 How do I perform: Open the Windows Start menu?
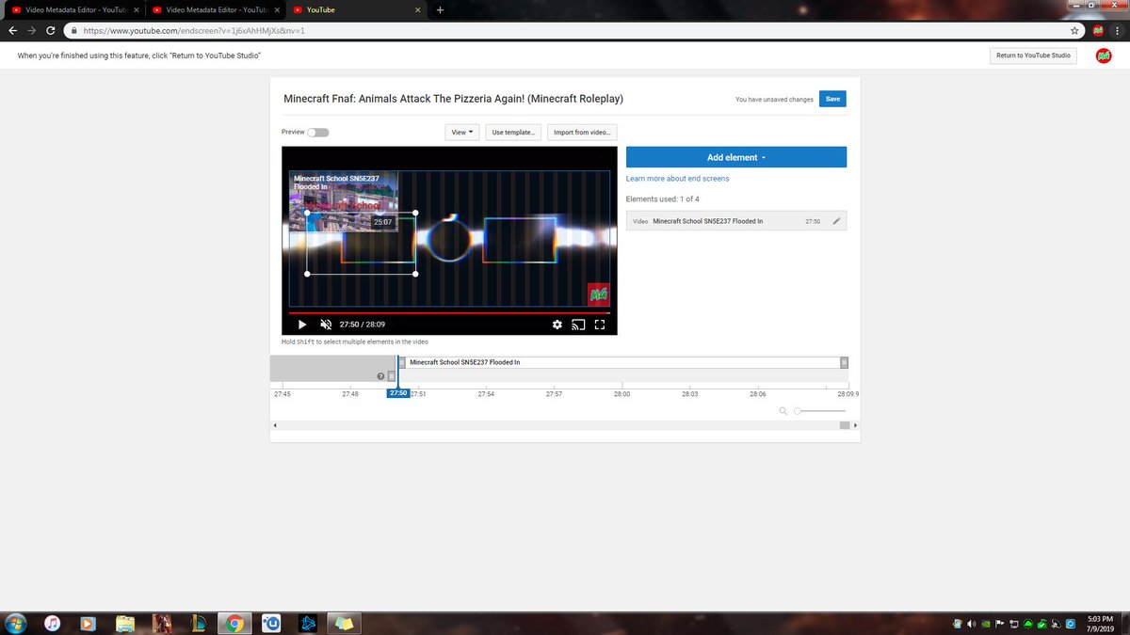(15, 623)
